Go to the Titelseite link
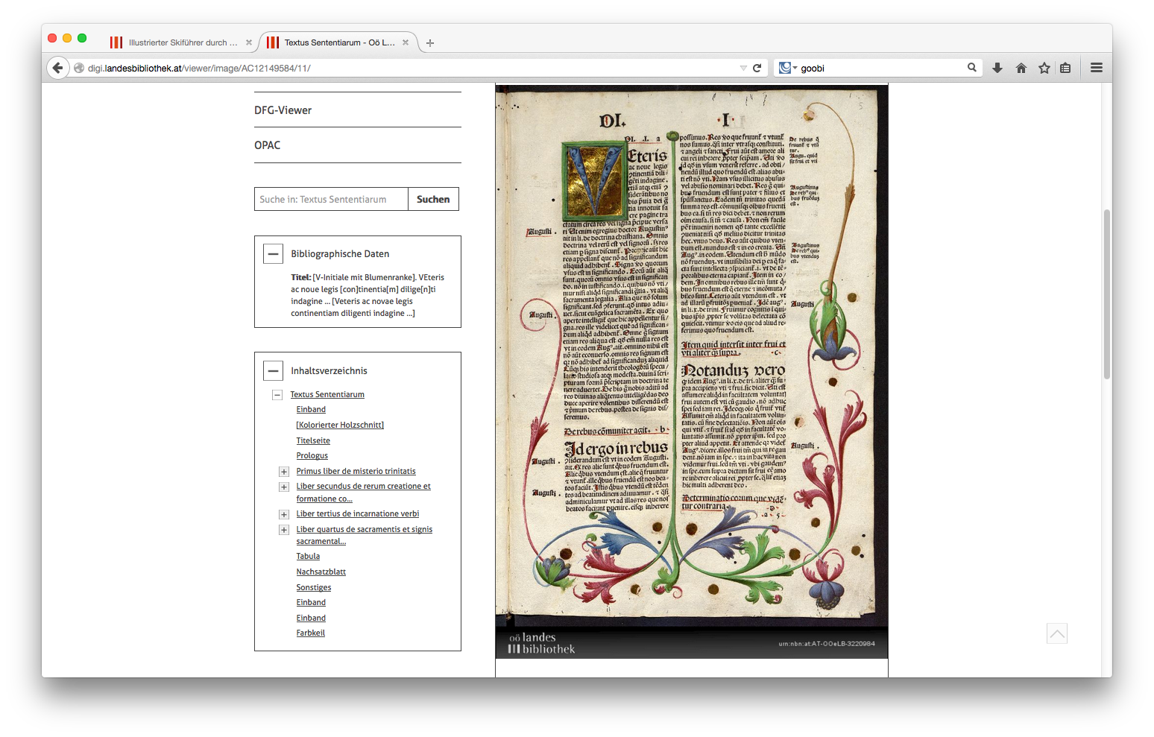Viewport: 1154px width, 737px height. click(313, 441)
